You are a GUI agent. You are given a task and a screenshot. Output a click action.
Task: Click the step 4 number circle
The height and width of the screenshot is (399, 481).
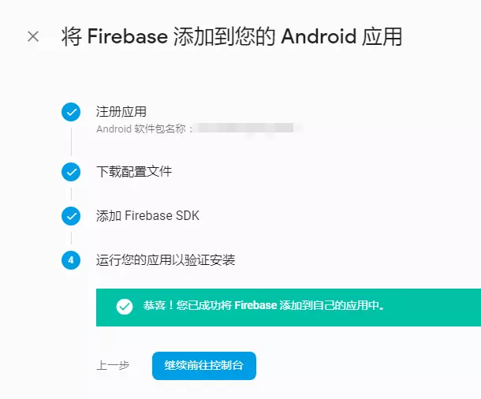pos(71,260)
